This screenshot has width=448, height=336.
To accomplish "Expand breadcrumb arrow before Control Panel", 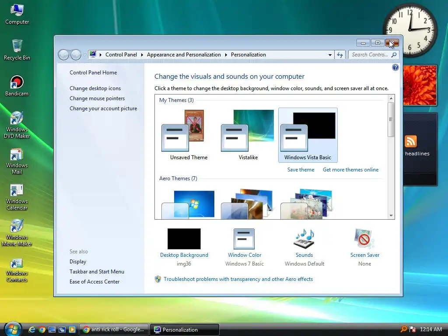I will click(x=101, y=55).
